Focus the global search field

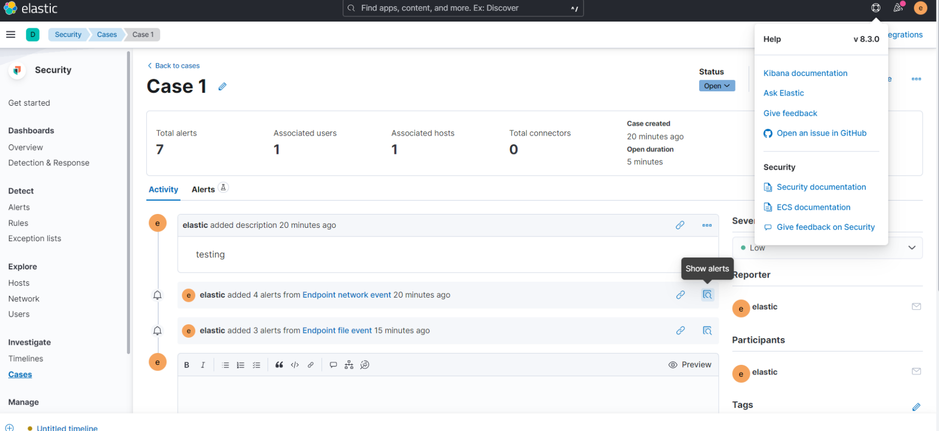click(463, 8)
